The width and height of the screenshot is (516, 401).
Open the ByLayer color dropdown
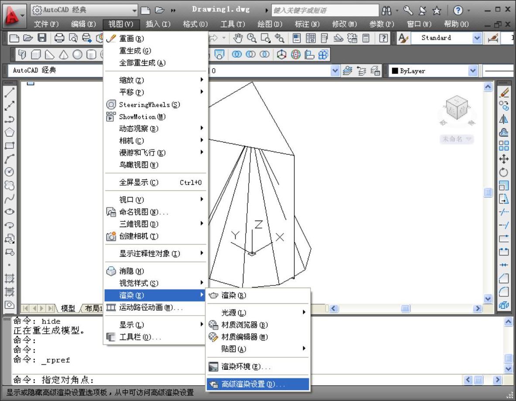point(473,71)
